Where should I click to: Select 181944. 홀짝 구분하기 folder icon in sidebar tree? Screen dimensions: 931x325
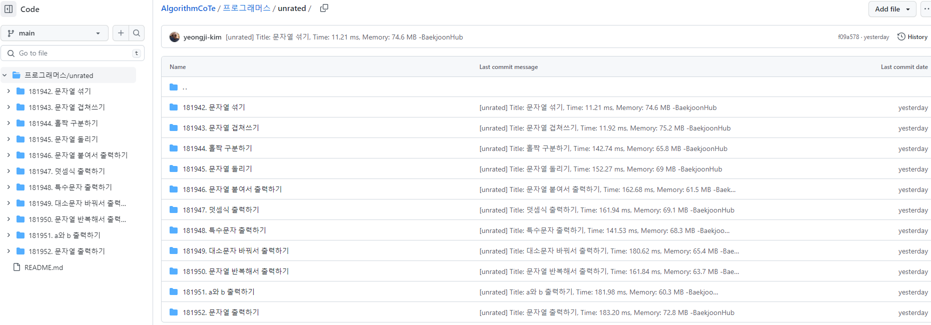pyautogui.click(x=21, y=123)
